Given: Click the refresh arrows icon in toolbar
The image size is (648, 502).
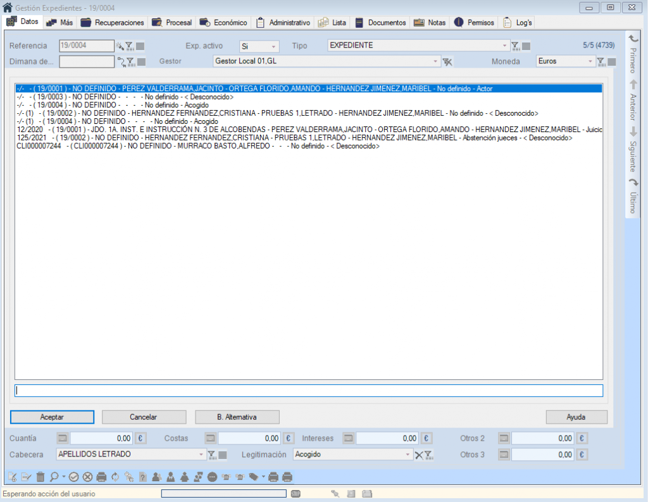Looking at the screenshot, I should click(x=115, y=477).
